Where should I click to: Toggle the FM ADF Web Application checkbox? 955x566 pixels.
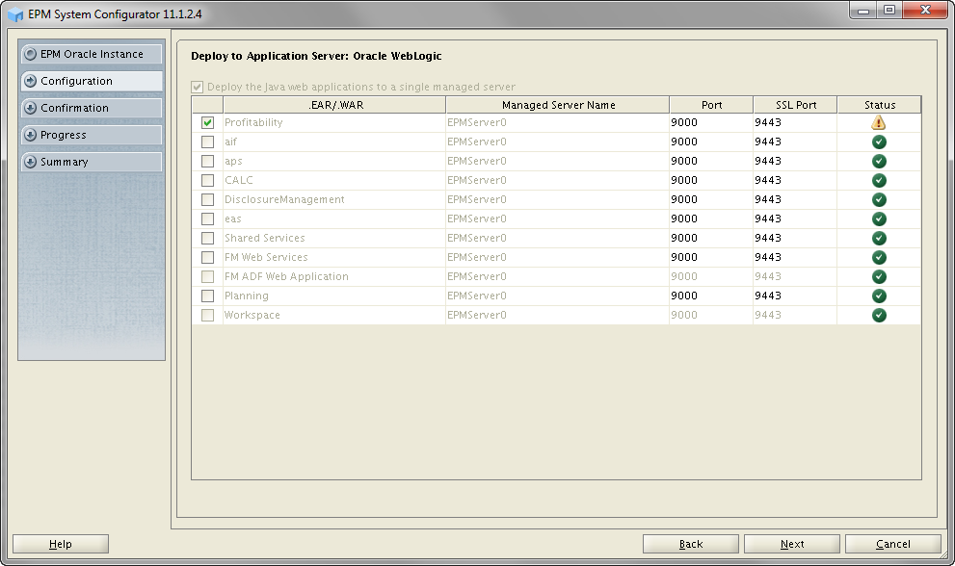(x=208, y=276)
